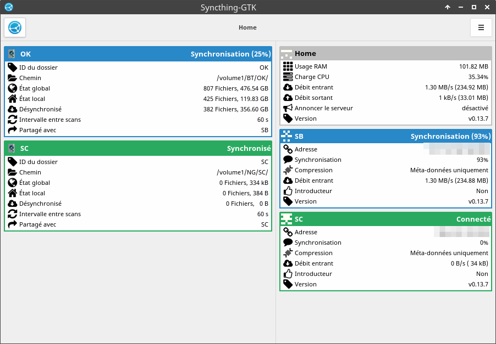Screen dimensions: 496x344
Task: Click the house icon for OK État local
Action: pyautogui.click(x=12, y=98)
